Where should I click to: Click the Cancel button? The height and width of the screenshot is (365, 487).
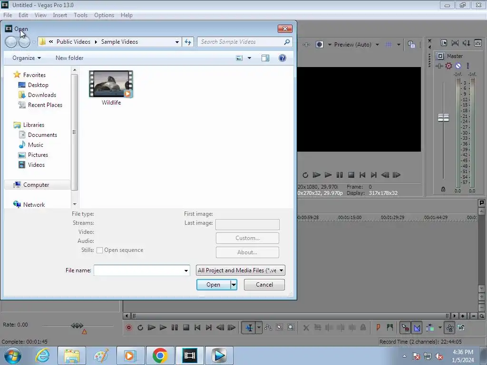264,285
